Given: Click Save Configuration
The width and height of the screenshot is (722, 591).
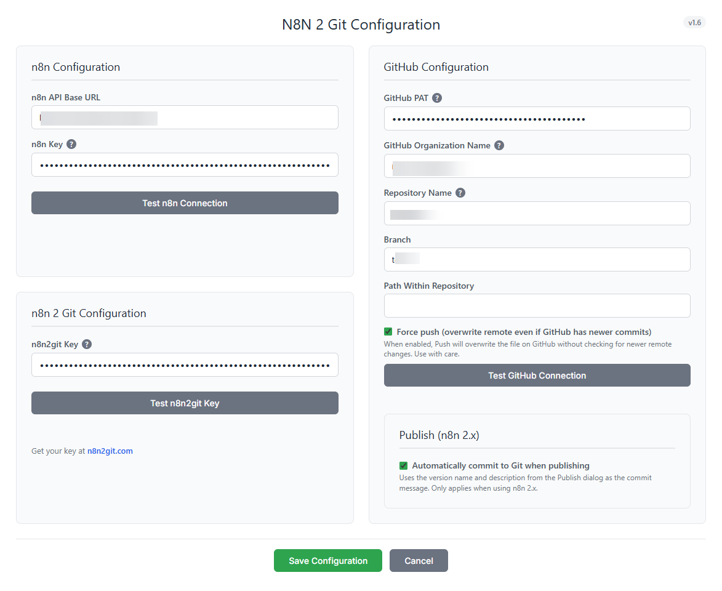Looking at the screenshot, I should (327, 560).
